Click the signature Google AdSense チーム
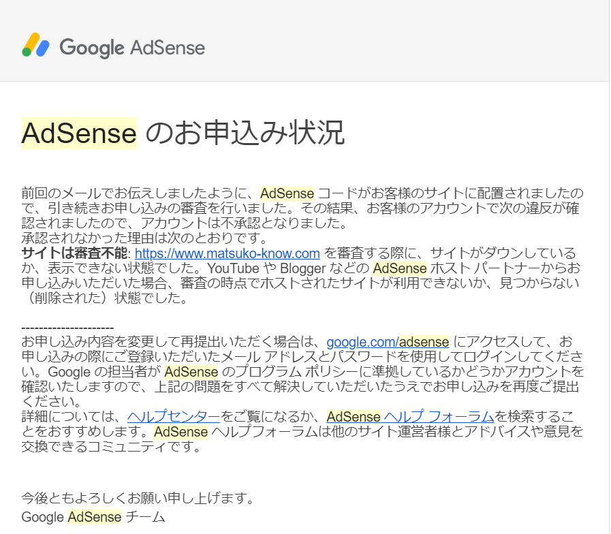611x534 pixels. (93, 517)
